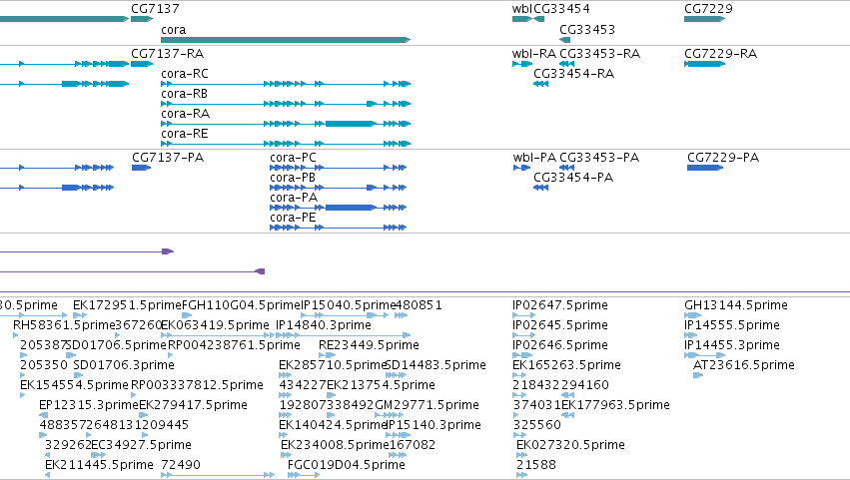850x480 pixels.
Task: Click the CG33453 gene label
Action: coord(587,30)
